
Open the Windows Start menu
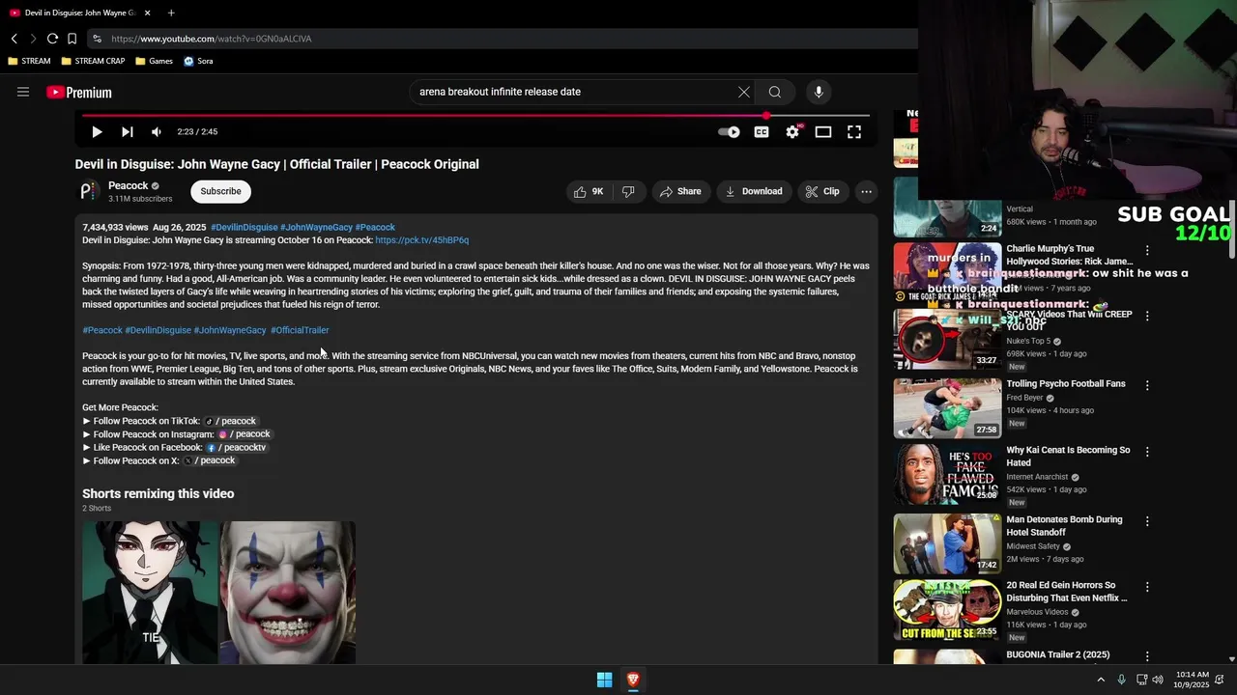pyautogui.click(x=604, y=680)
